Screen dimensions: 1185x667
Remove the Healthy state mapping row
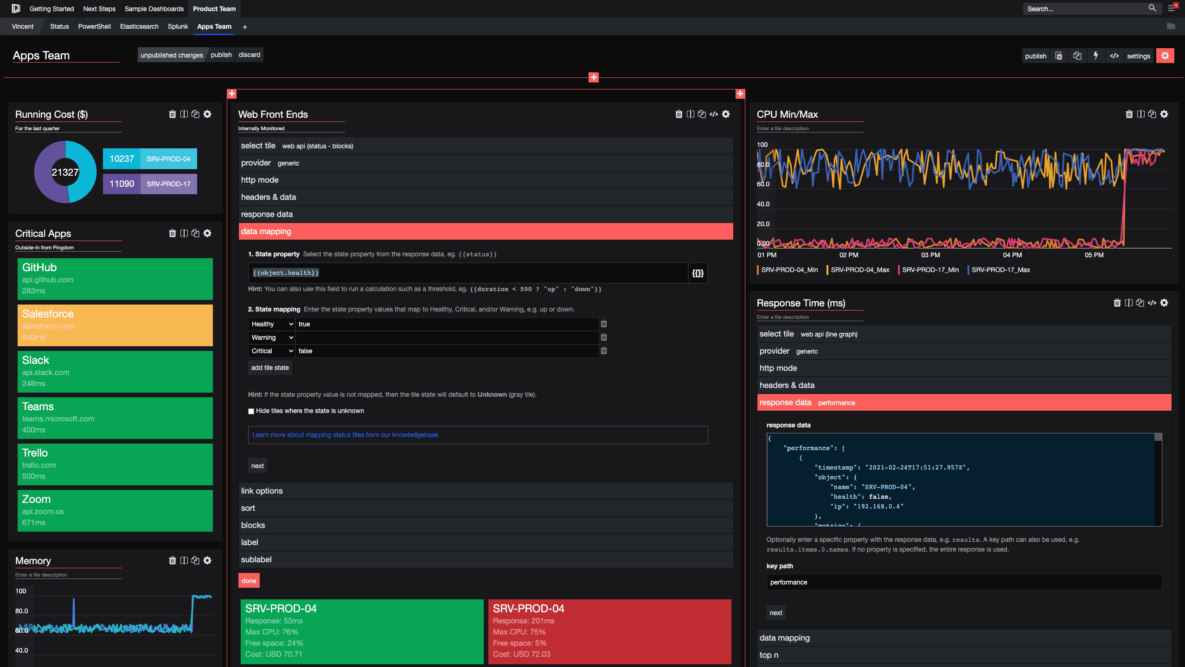tap(604, 324)
